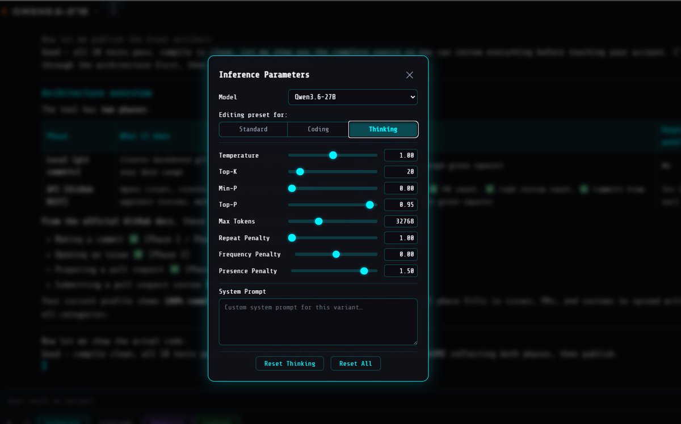Click the Temperature value field 1.00
This screenshot has height=424, width=681.
pos(401,155)
